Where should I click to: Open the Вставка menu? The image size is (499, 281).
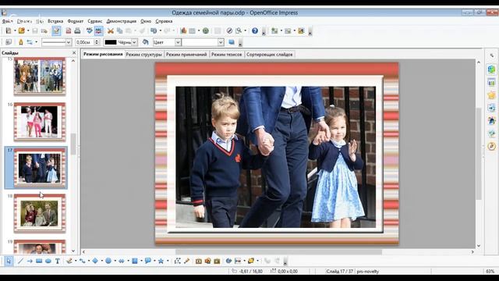pyautogui.click(x=55, y=21)
